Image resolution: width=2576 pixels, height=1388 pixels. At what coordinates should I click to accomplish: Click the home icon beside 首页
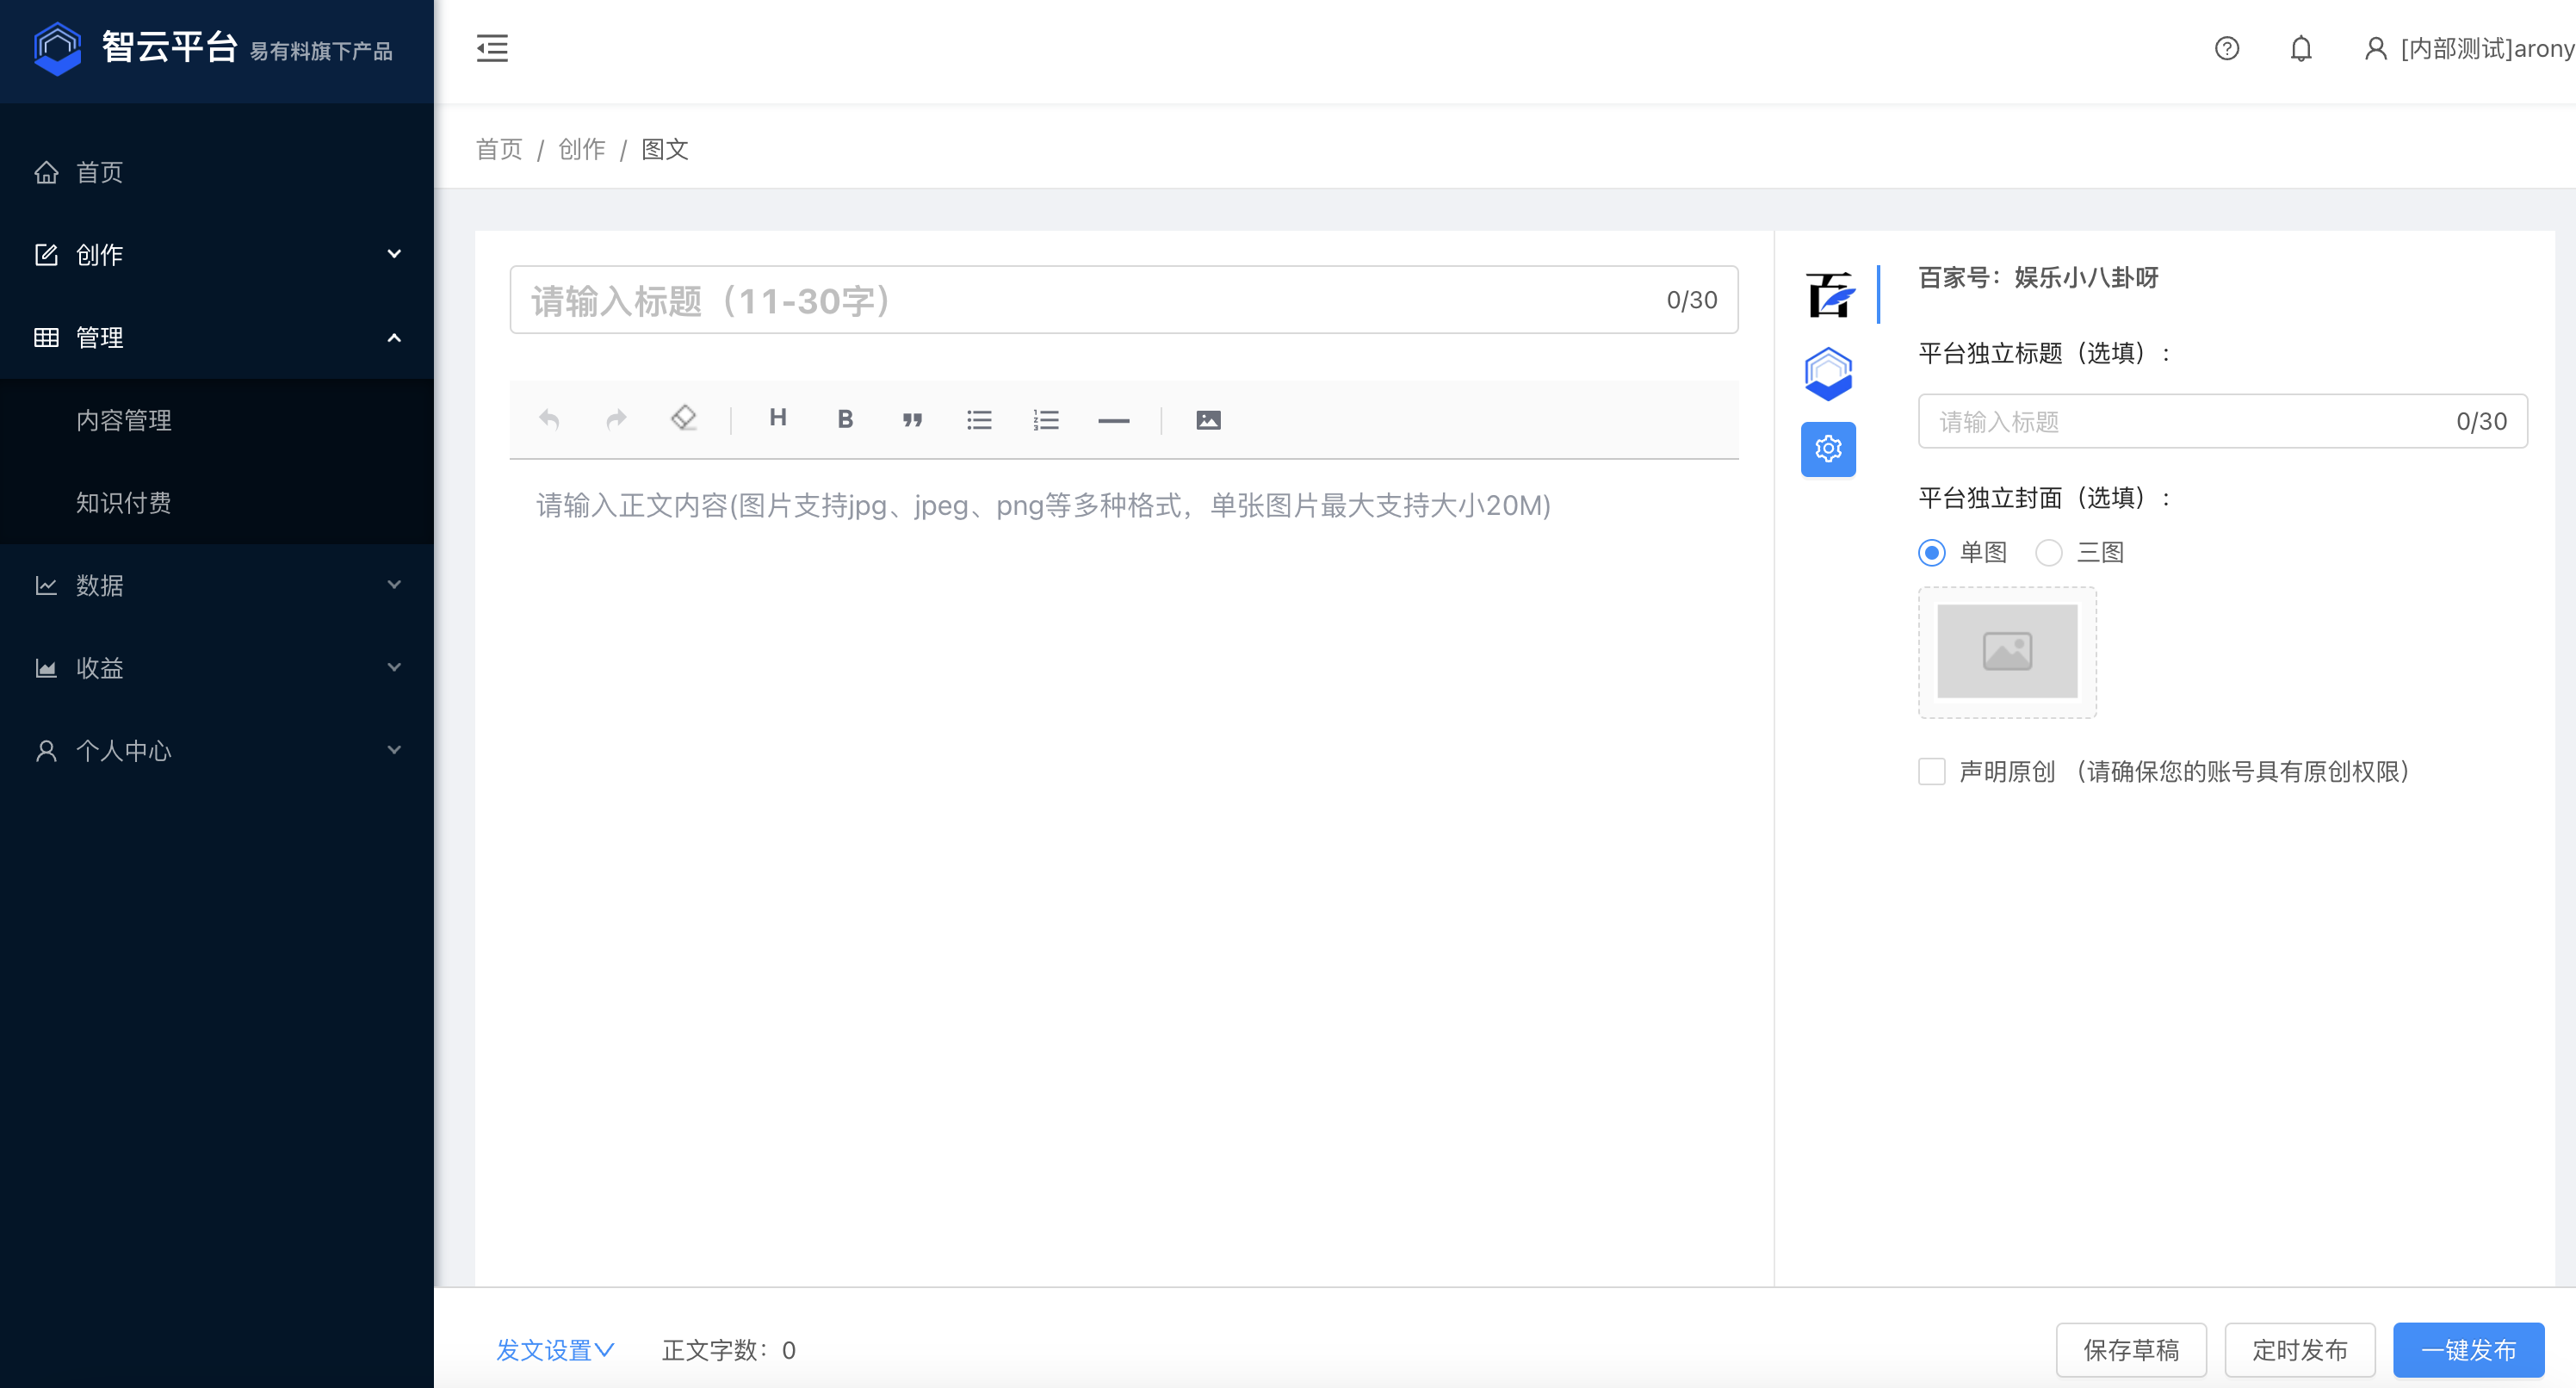tap(46, 172)
